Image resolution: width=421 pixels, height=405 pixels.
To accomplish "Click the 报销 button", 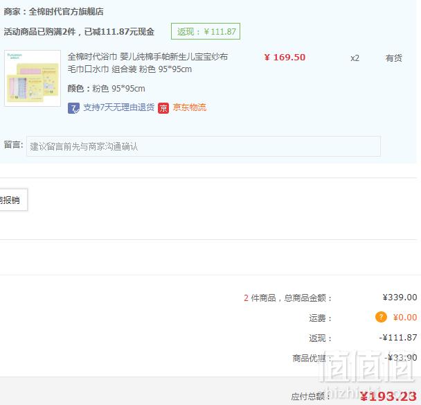I will tap(12, 200).
